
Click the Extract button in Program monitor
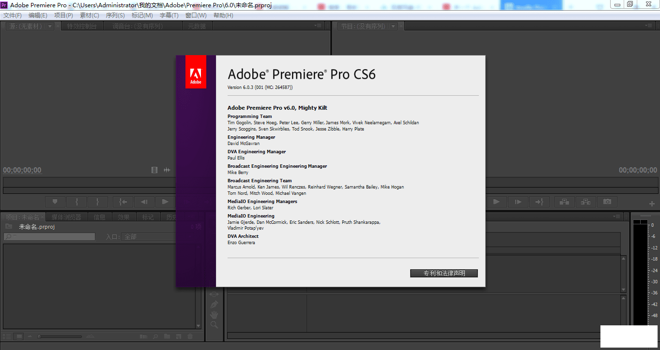586,202
